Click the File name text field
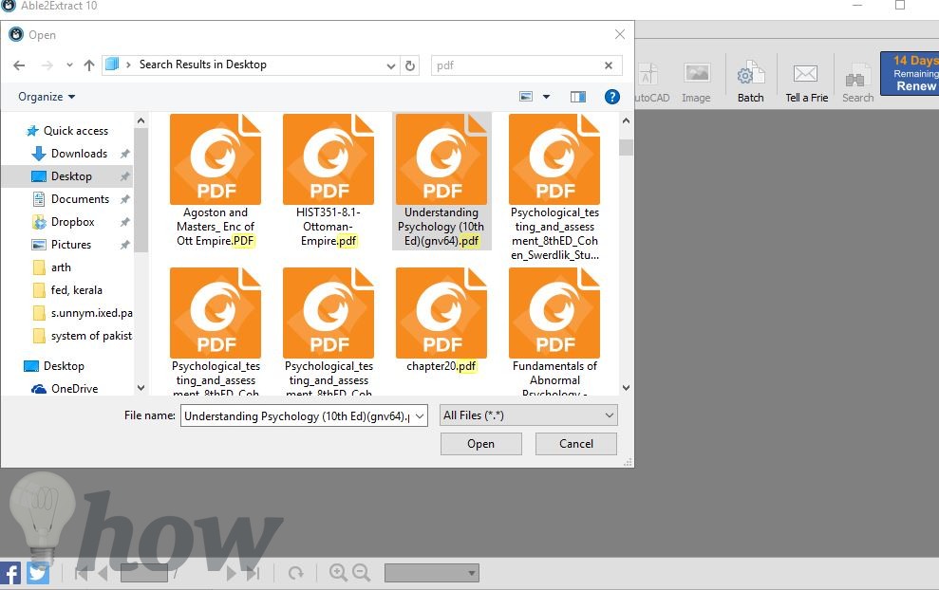The height and width of the screenshot is (590, 939). point(296,415)
